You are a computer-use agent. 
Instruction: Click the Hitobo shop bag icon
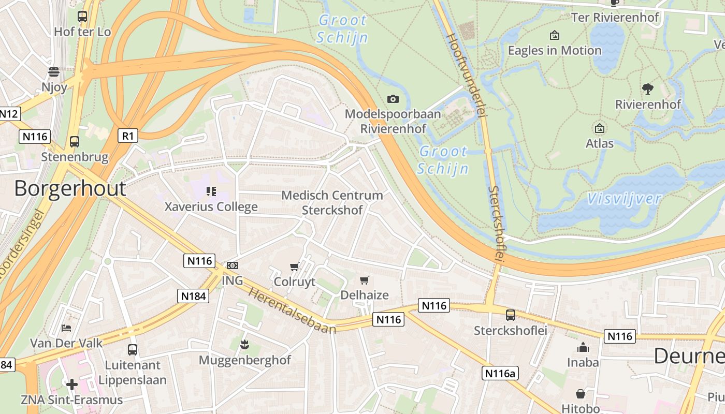[x=581, y=394]
